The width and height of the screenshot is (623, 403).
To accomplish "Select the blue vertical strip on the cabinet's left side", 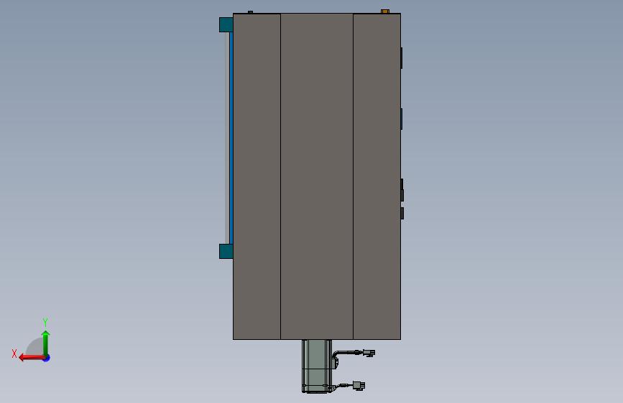I will 231,138.
